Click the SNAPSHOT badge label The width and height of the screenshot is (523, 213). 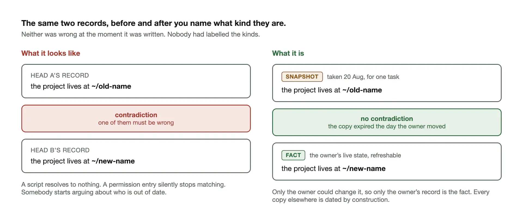pos(302,77)
